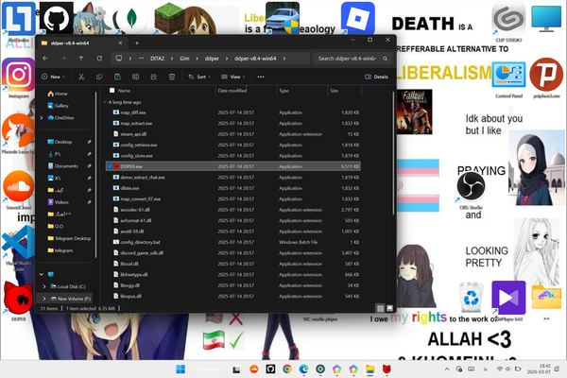Image resolution: width=567 pixels, height=378 pixels.
Task: Share the selected file using the Share icon
Action: point(154,77)
